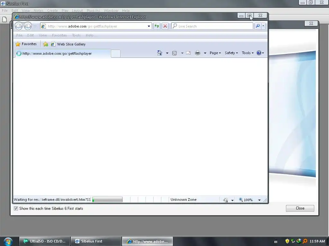Open Internet Explorer's File menu
The image size is (329, 246).
pyautogui.click(x=19, y=35)
